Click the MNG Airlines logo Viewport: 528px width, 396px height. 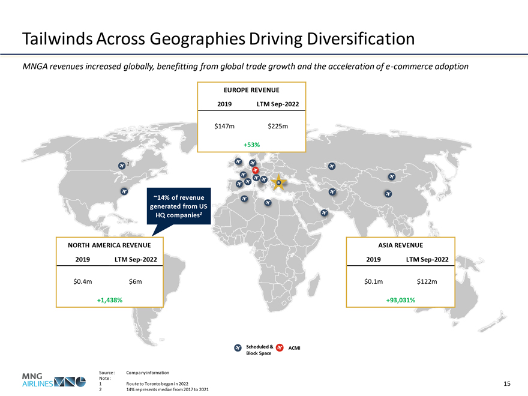click(x=53, y=380)
